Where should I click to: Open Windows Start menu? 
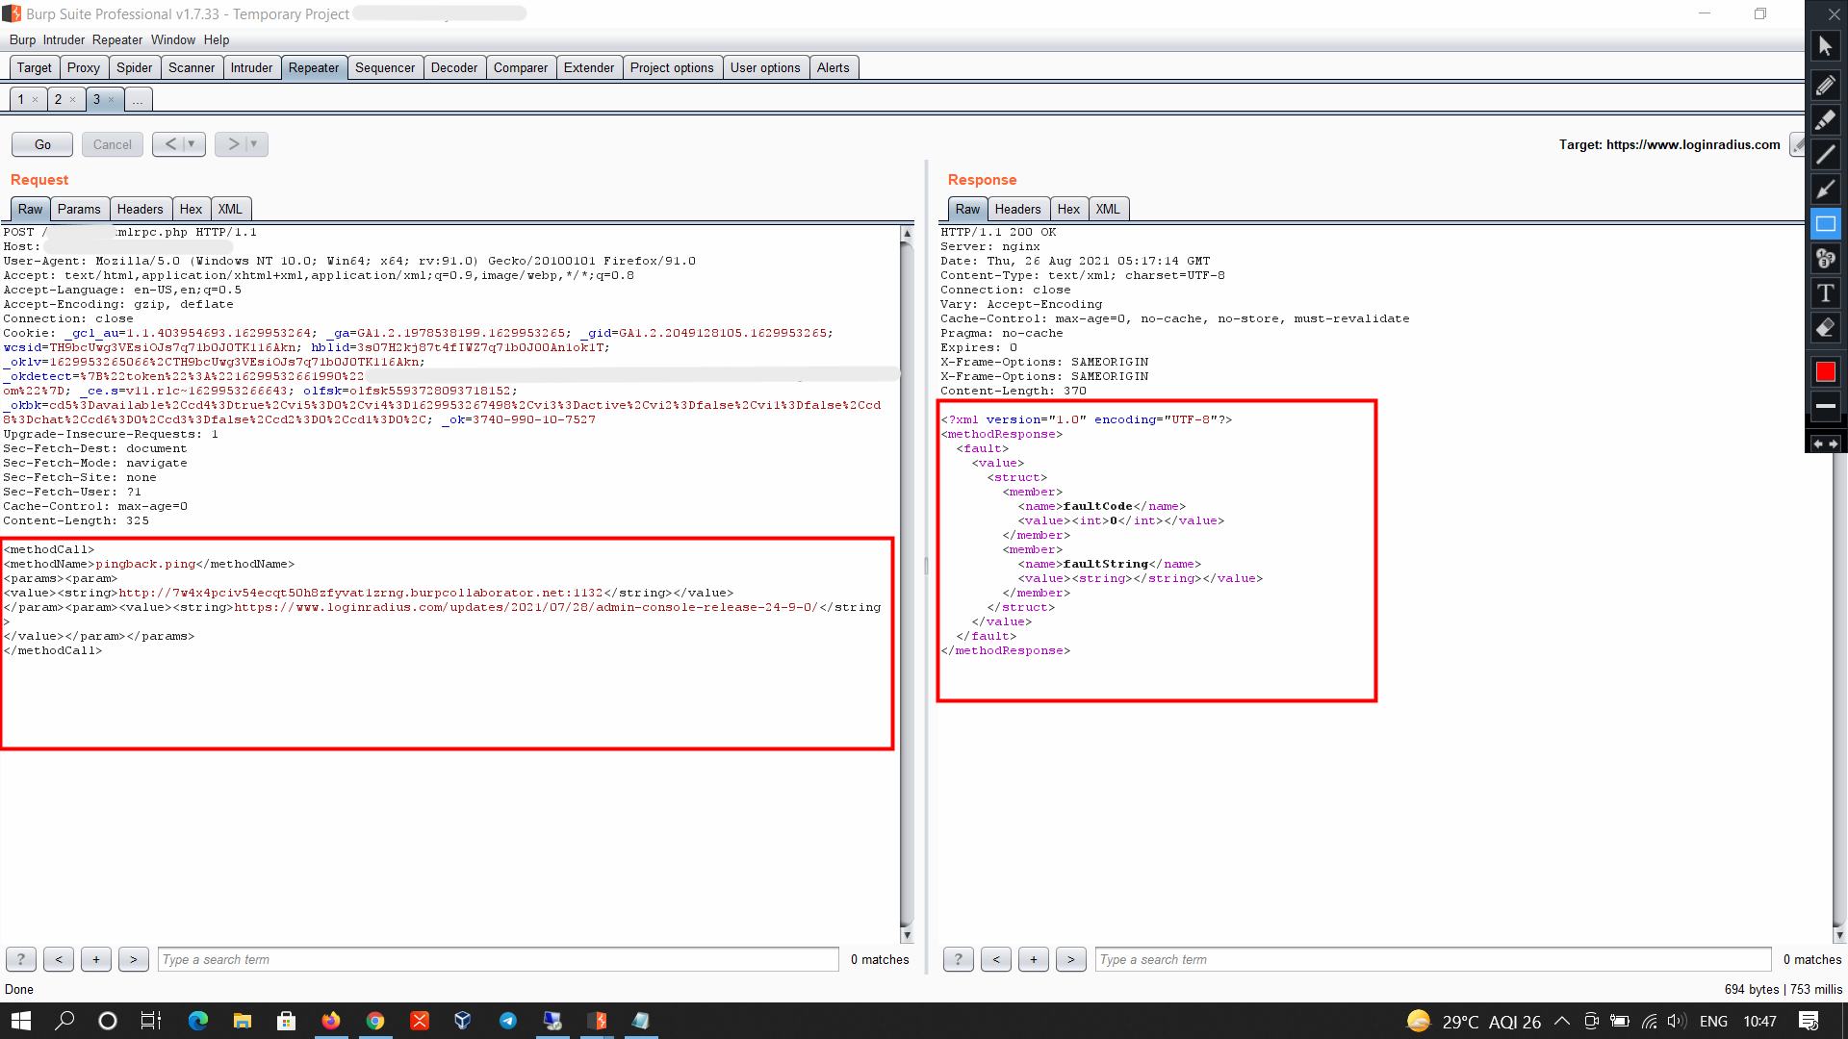click(x=21, y=1021)
